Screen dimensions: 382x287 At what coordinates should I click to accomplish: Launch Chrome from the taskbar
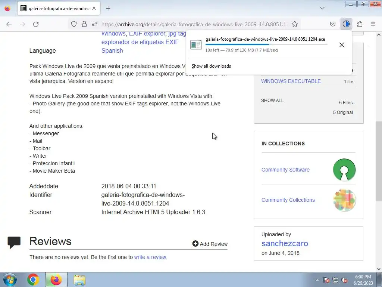(x=33, y=280)
